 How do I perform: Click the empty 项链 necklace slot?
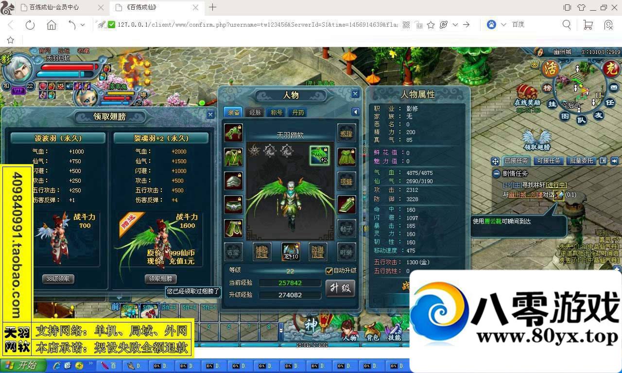coord(346,181)
